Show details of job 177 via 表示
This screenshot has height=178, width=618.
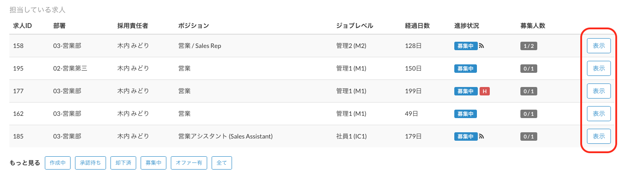tap(598, 91)
